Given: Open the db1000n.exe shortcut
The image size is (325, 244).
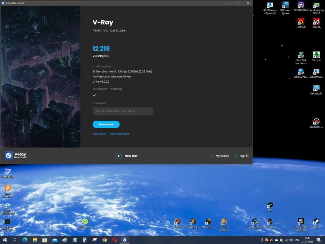Looking at the screenshot, I should point(270,8).
